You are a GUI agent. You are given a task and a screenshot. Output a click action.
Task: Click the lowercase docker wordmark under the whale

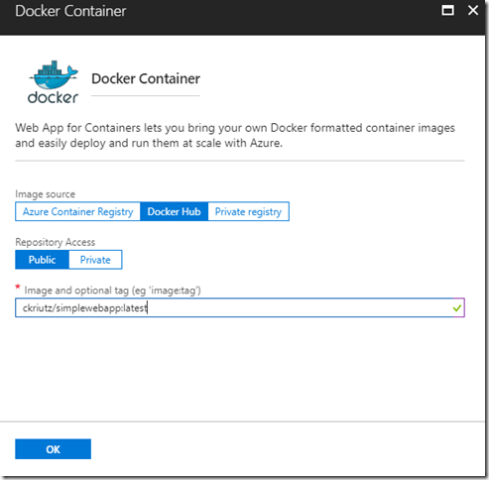tap(53, 97)
